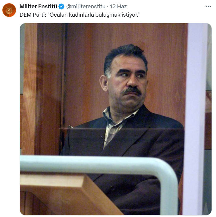Expand the tweet options via ellipsis icon
The width and height of the screenshot is (216, 217).
coord(208,7)
